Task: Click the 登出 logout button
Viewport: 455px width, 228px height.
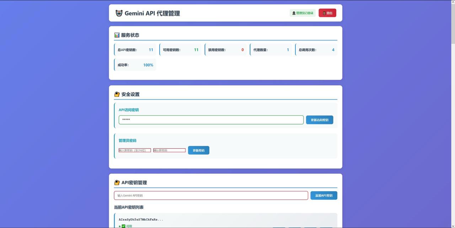Action: coord(327,13)
